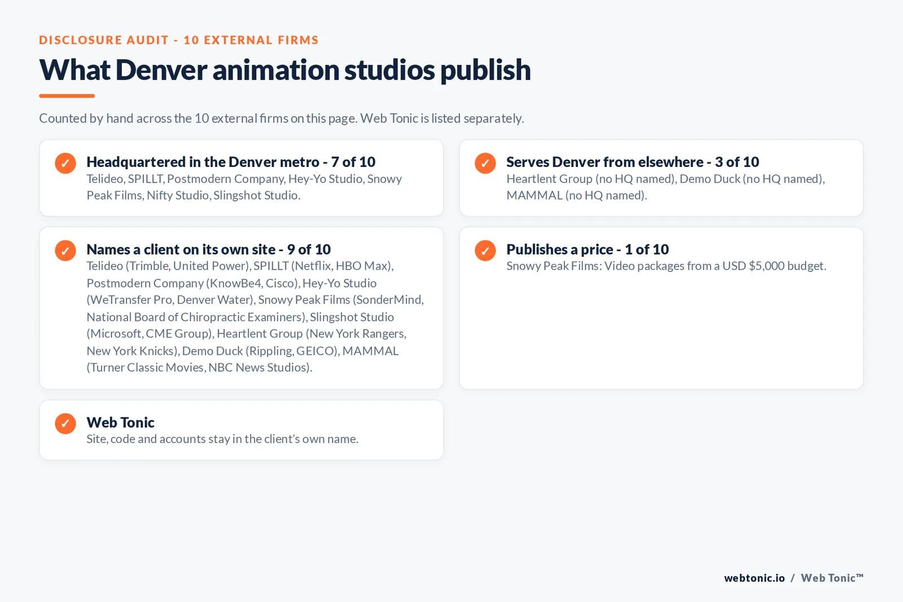Click the checkmark icon beside Headquartered in the Denver metro
The width and height of the screenshot is (903, 602).
pos(65,163)
